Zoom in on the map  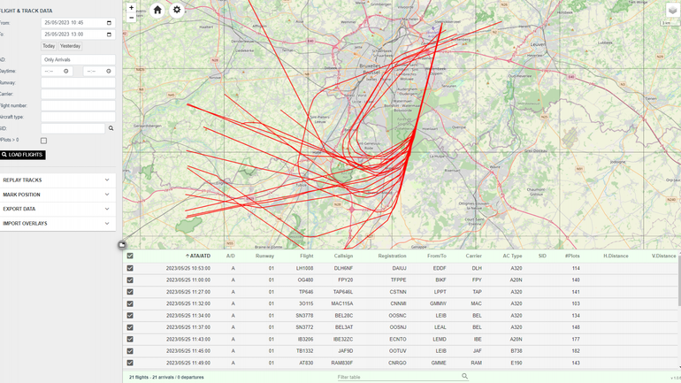pos(132,8)
